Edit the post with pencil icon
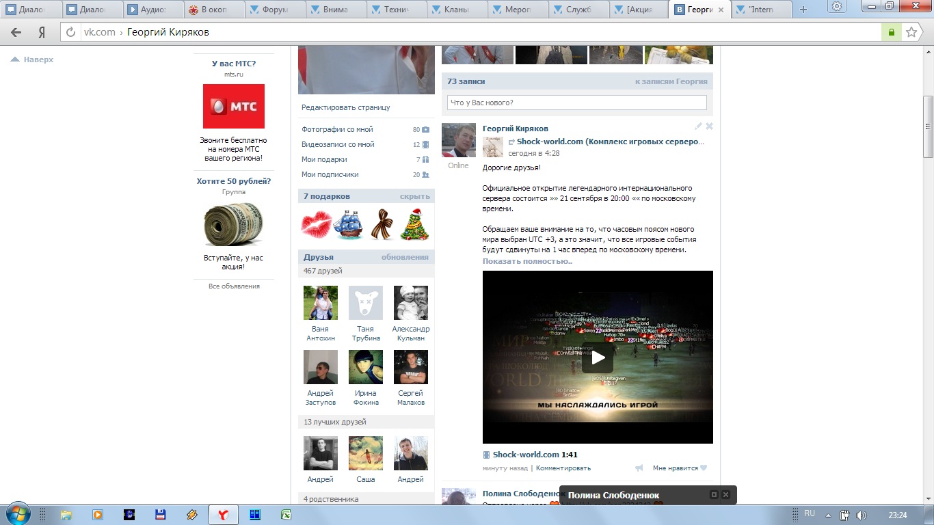This screenshot has height=525, width=934. [698, 126]
